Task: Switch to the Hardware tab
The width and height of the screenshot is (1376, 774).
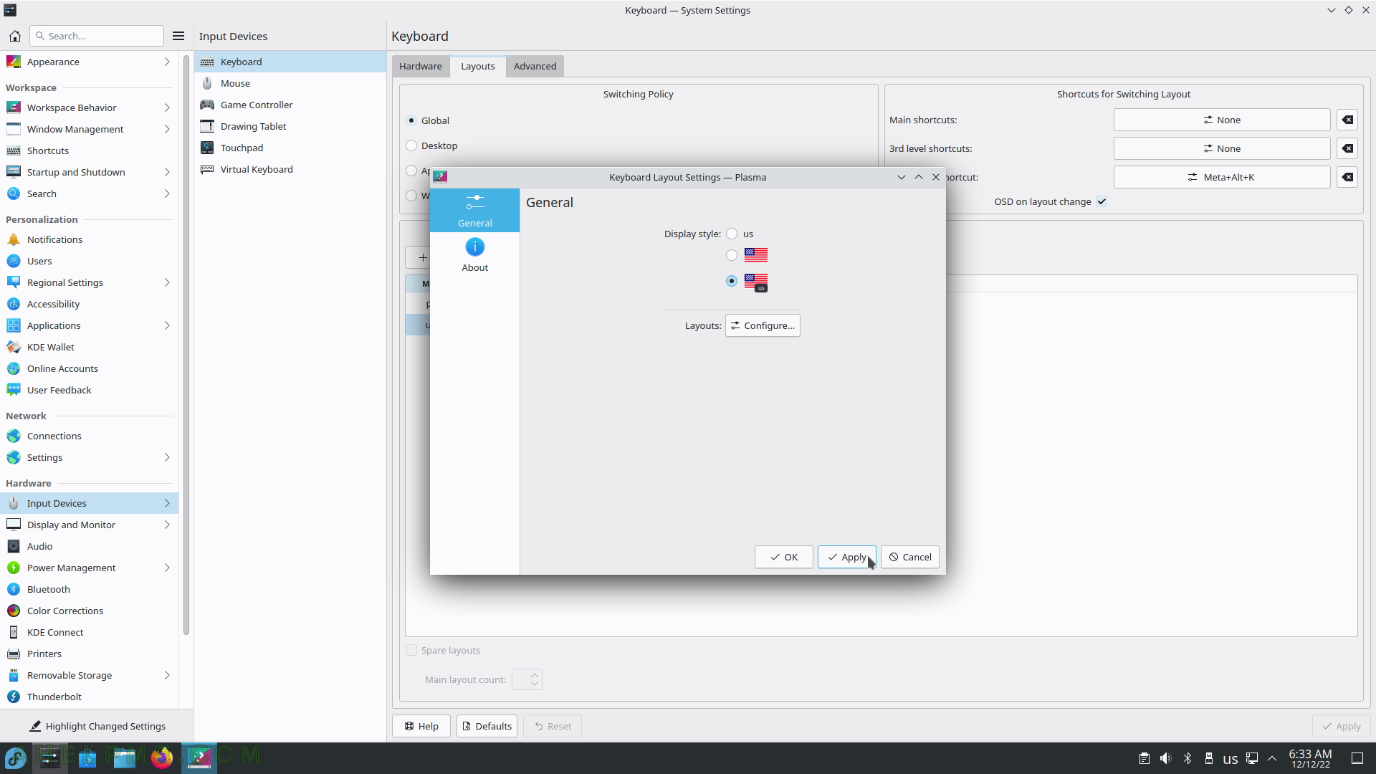Action: click(421, 66)
